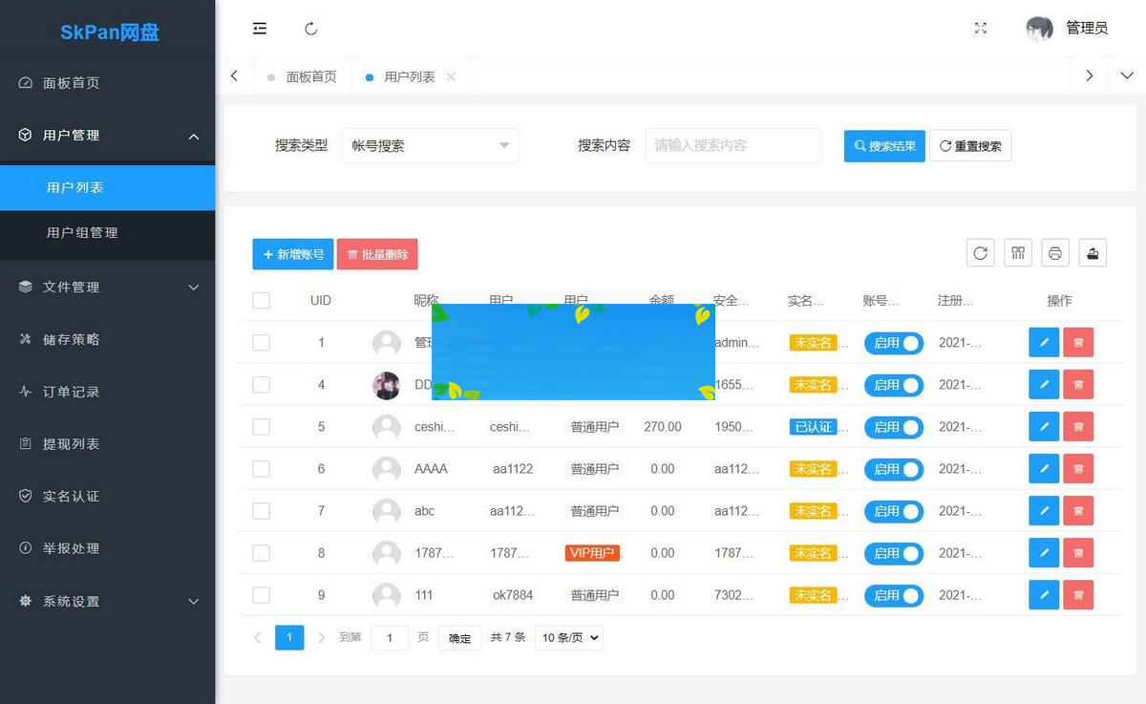Export data using the export icon

1093,252
